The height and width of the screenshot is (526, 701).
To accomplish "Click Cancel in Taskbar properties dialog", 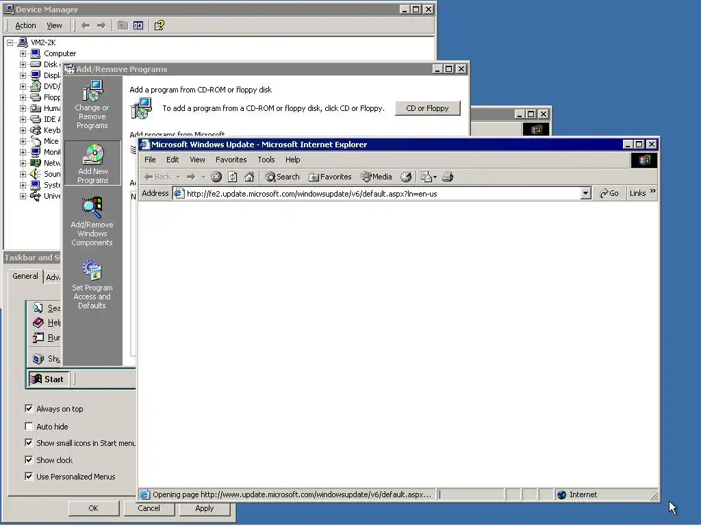I will point(149,508).
